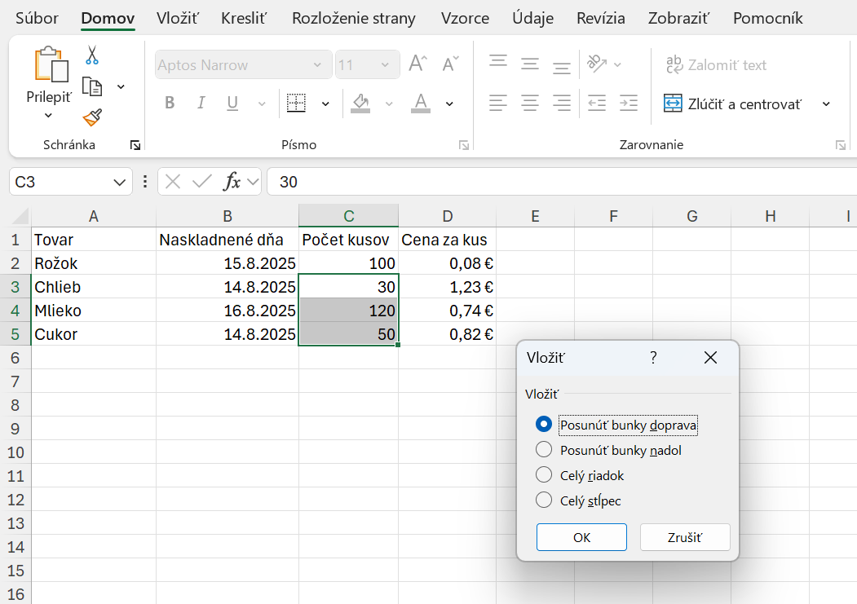
Task: Click the dialog help question mark
Action: (x=653, y=358)
